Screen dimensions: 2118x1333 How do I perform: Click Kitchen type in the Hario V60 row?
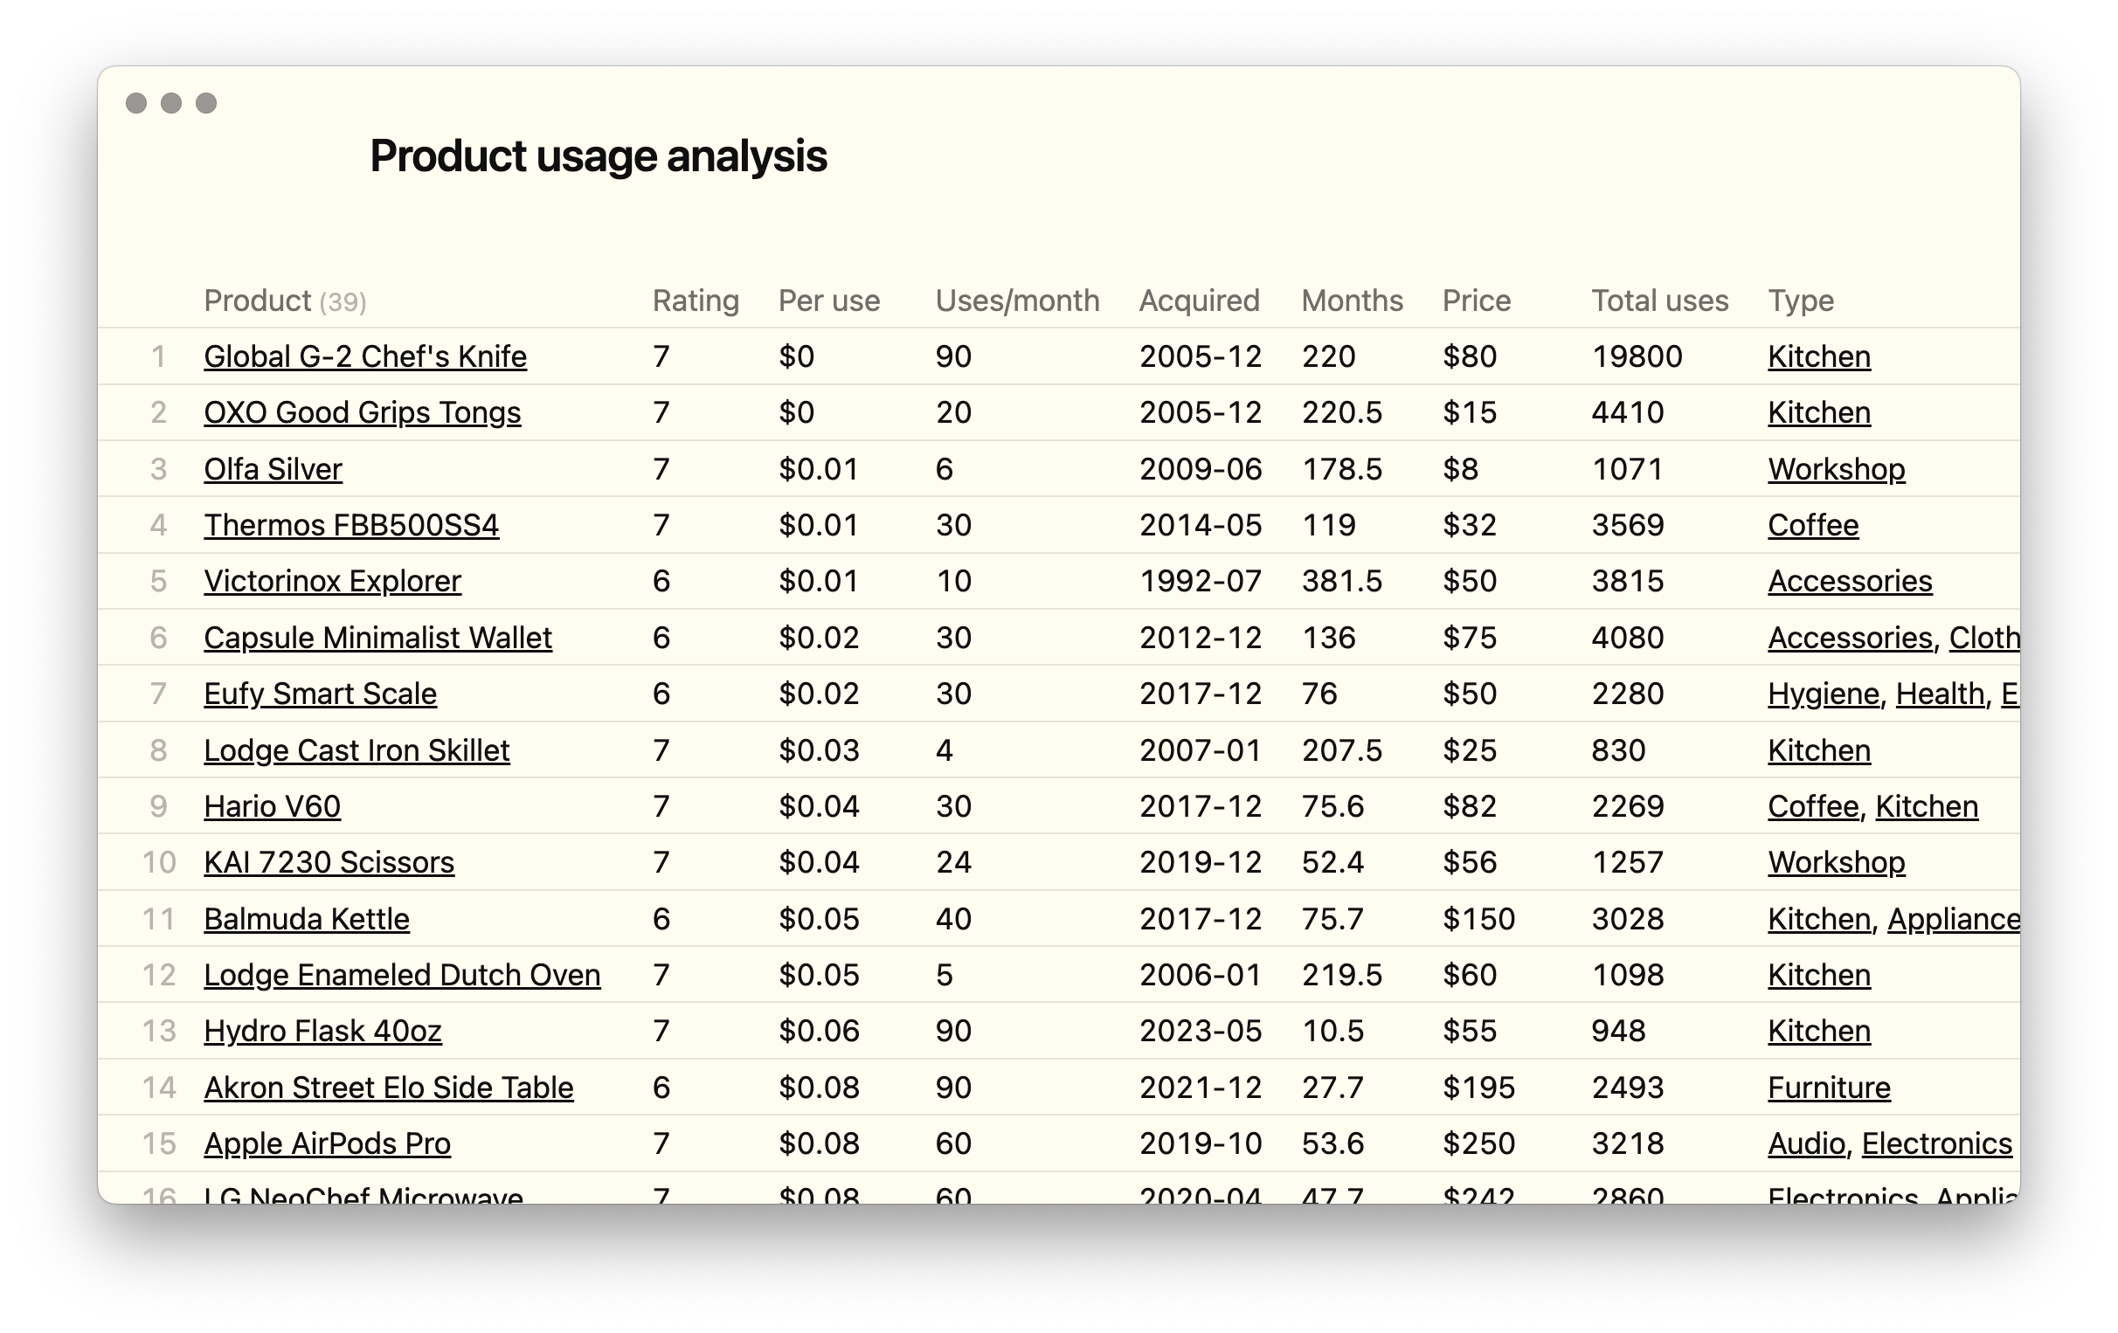(1927, 806)
